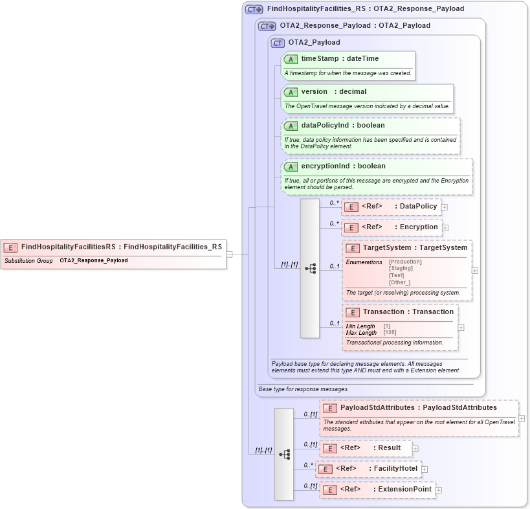Expand the Transaction element details

point(461,327)
